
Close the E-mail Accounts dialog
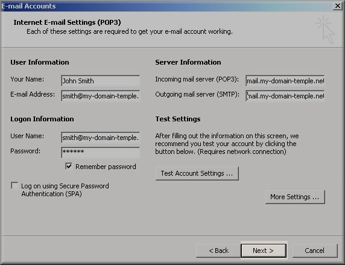coord(338,5)
